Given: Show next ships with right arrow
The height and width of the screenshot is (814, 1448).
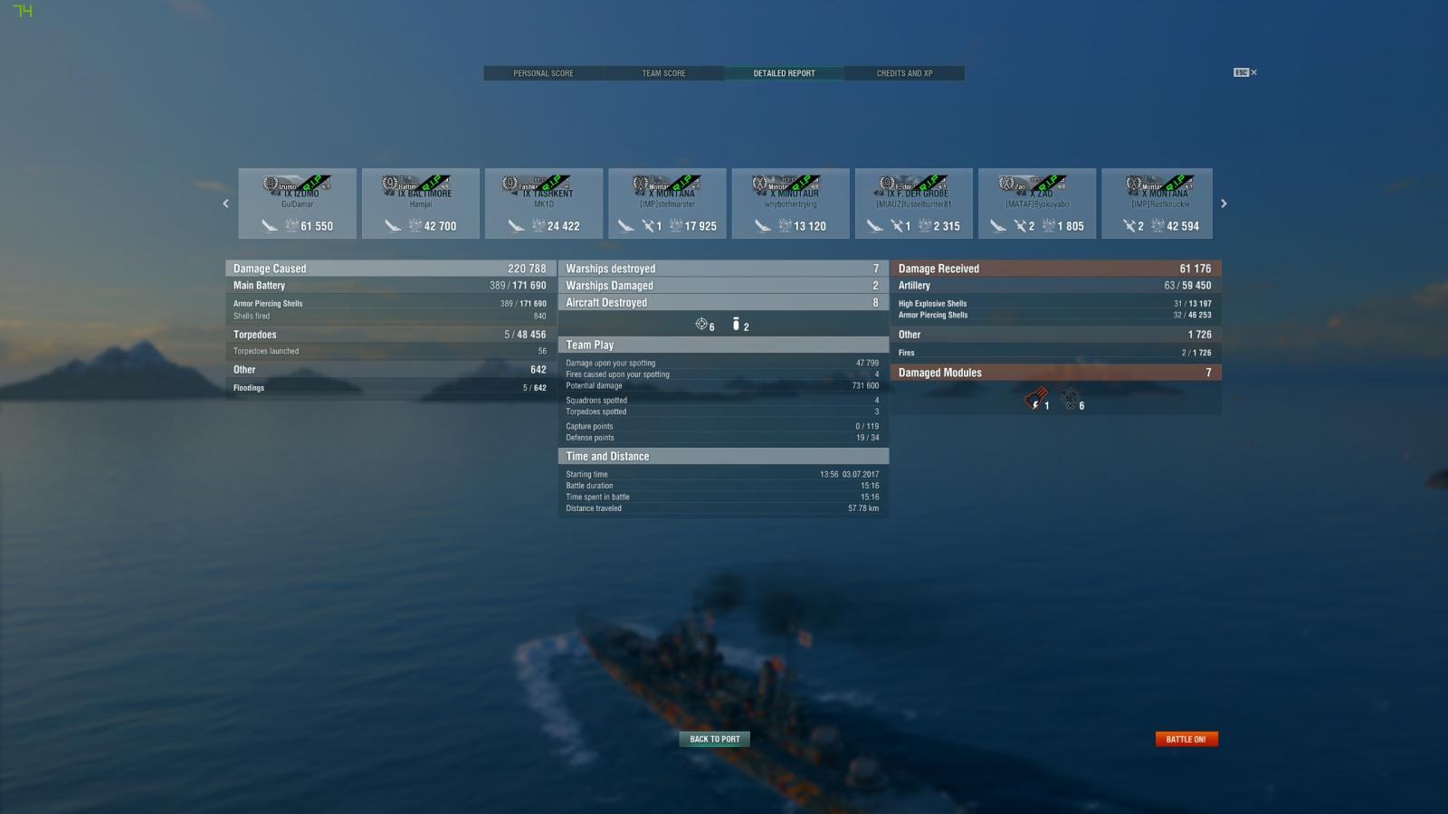Looking at the screenshot, I should (x=1224, y=203).
